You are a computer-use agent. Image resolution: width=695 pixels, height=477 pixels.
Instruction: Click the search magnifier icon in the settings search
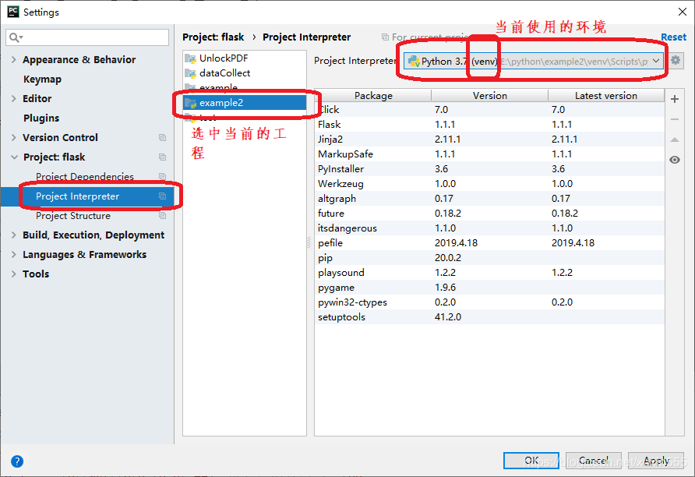coord(16,37)
